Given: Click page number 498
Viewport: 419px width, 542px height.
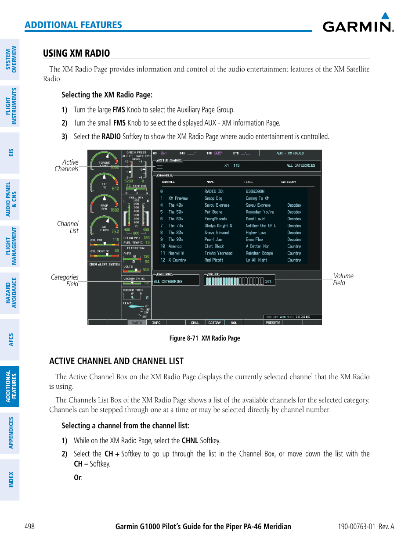Looking at the screenshot, I should [29, 527].
